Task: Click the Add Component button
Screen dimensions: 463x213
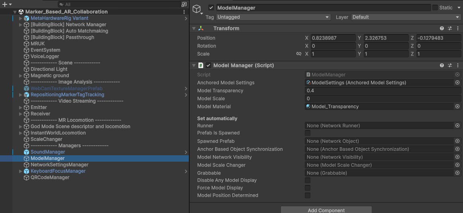Action: (326, 210)
